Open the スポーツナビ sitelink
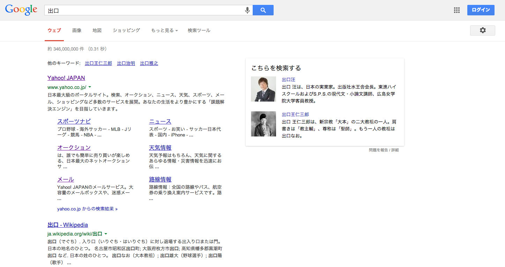Screen dimensions: 505x267 click(74, 121)
